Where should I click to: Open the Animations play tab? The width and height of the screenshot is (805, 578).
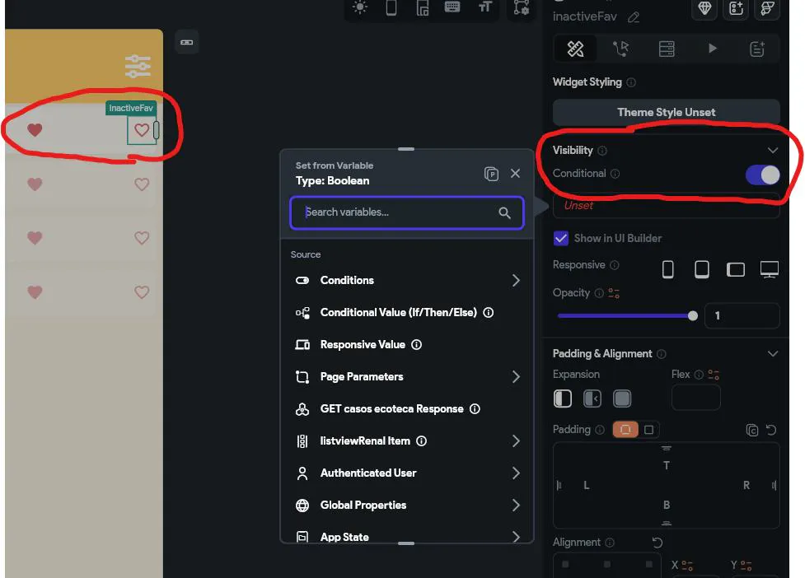[712, 49]
